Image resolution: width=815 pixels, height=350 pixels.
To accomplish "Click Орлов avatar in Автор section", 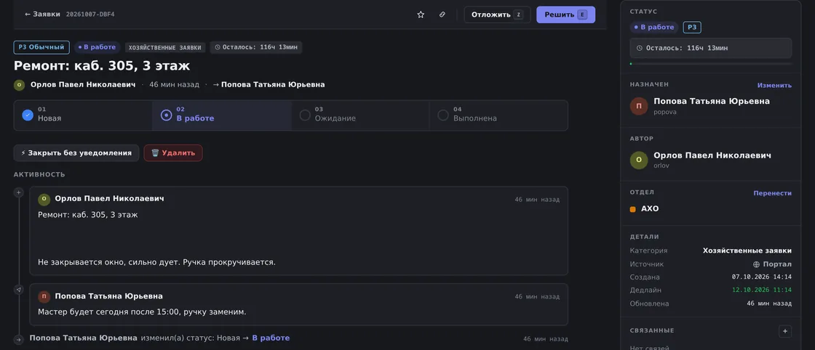I will click(639, 160).
